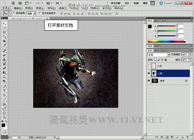The width and height of the screenshot is (194, 140).
Task: Select the Crop tool
Action: click(x=5, y=41)
